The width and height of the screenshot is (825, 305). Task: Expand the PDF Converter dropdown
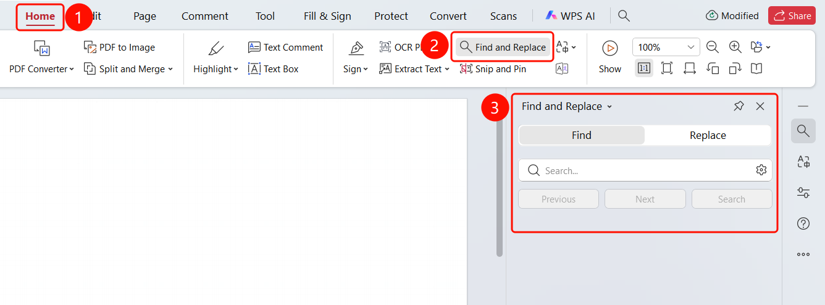click(x=72, y=69)
